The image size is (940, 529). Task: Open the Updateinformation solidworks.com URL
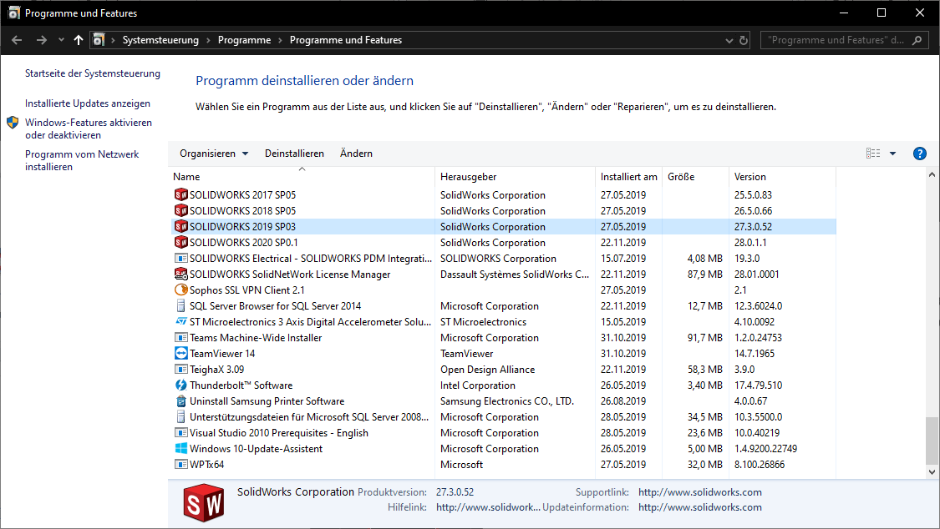(x=699, y=507)
